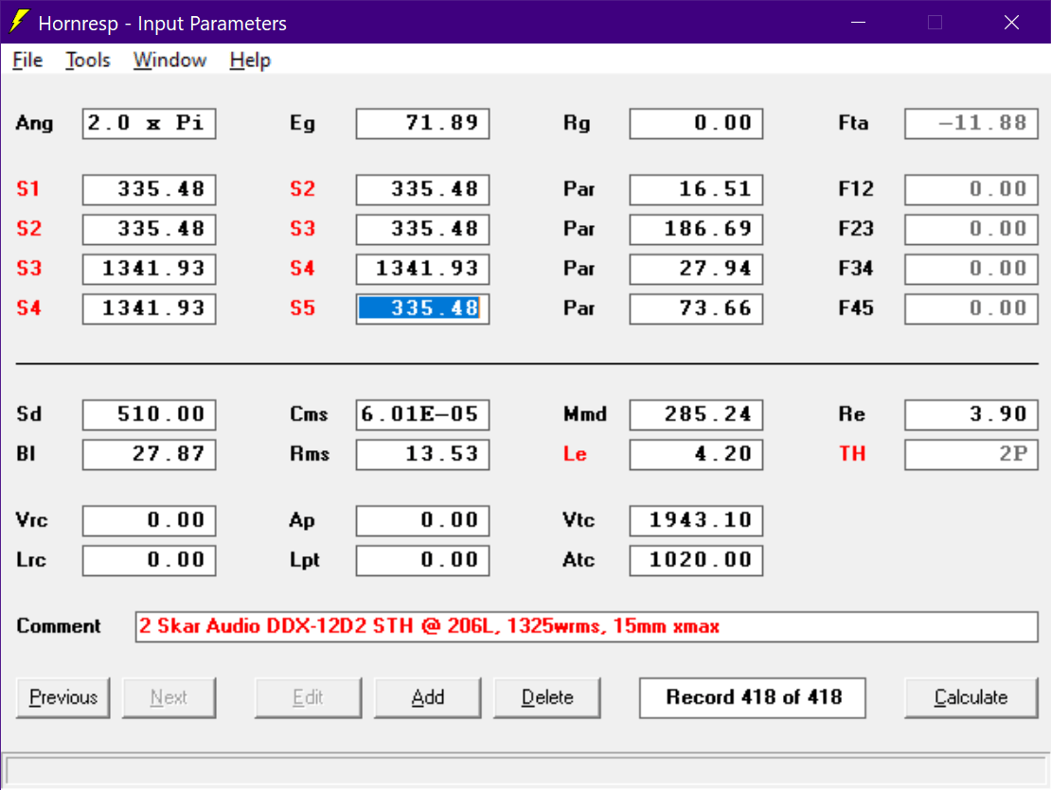Click the first-row S1 field 335.48
This screenshot has height=790, width=1051.
click(x=149, y=189)
